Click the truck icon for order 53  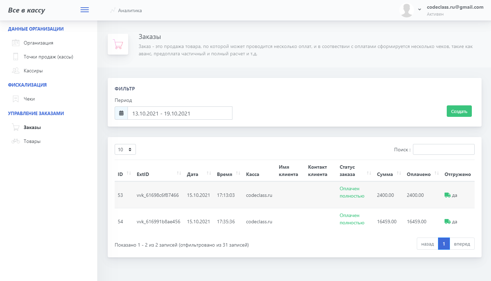(x=447, y=195)
